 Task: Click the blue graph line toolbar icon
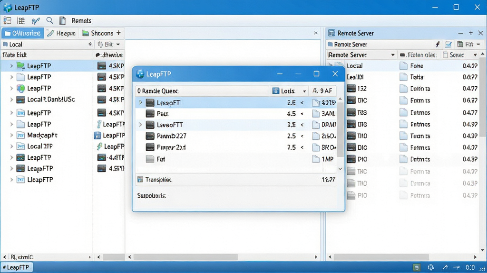[x=36, y=21]
